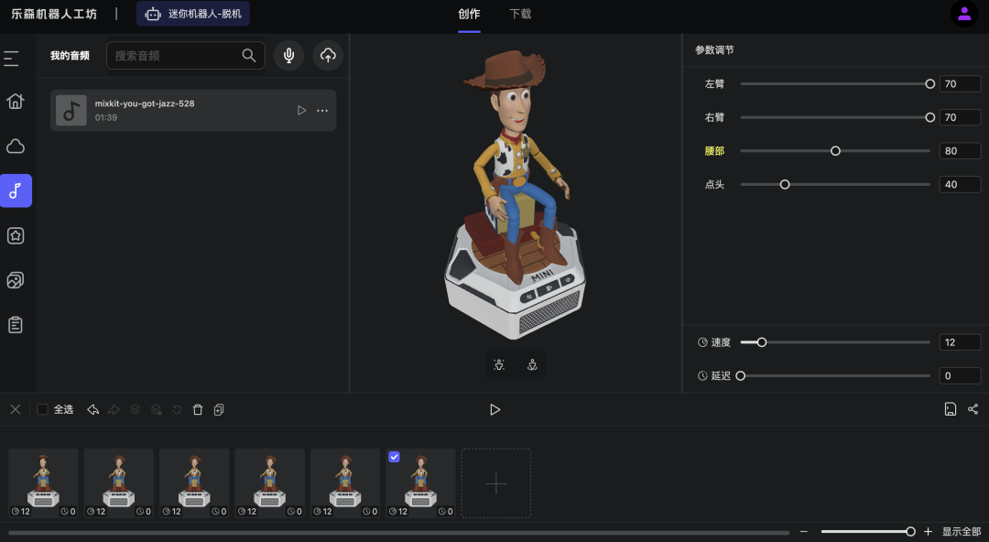
Task: Open the home page from sidebar
Action: 16,102
